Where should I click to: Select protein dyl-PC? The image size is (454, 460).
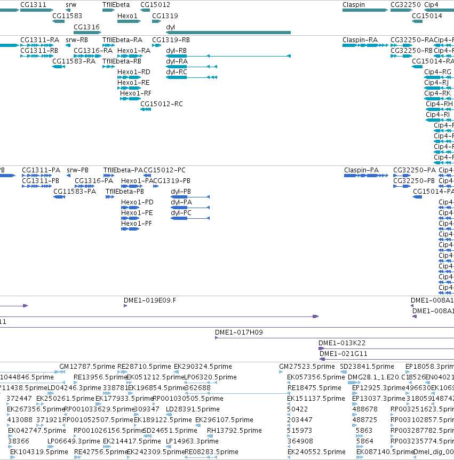tap(181, 213)
